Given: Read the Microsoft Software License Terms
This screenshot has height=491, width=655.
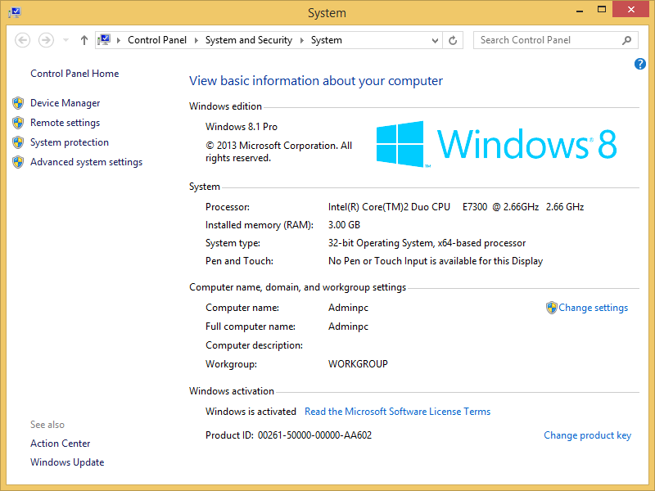Looking at the screenshot, I should [397, 412].
